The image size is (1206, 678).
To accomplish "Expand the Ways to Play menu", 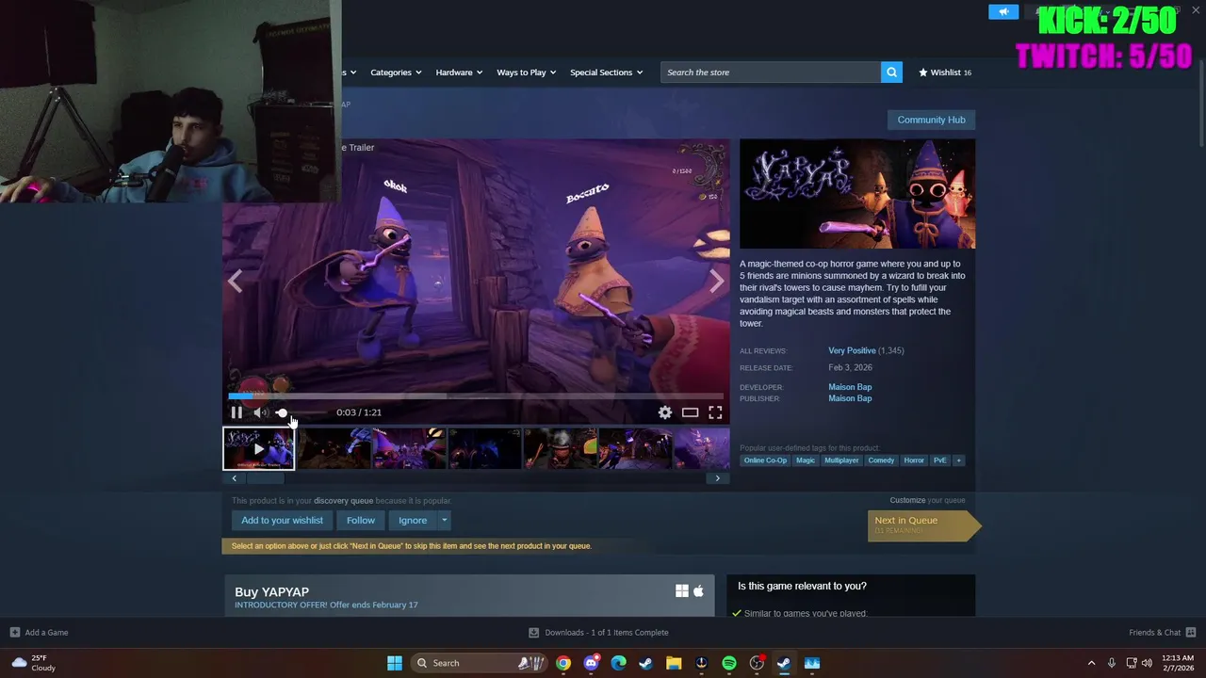I will coord(526,73).
